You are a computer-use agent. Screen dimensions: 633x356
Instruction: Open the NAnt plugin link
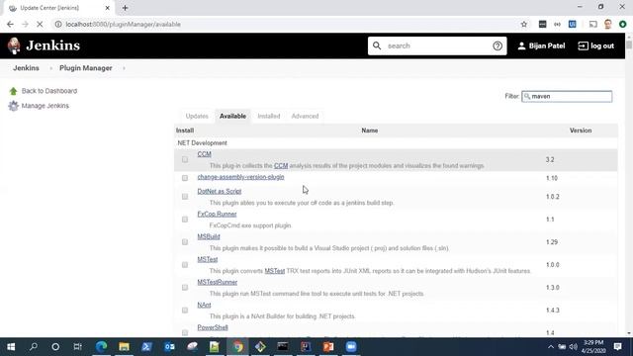(x=204, y=305)
